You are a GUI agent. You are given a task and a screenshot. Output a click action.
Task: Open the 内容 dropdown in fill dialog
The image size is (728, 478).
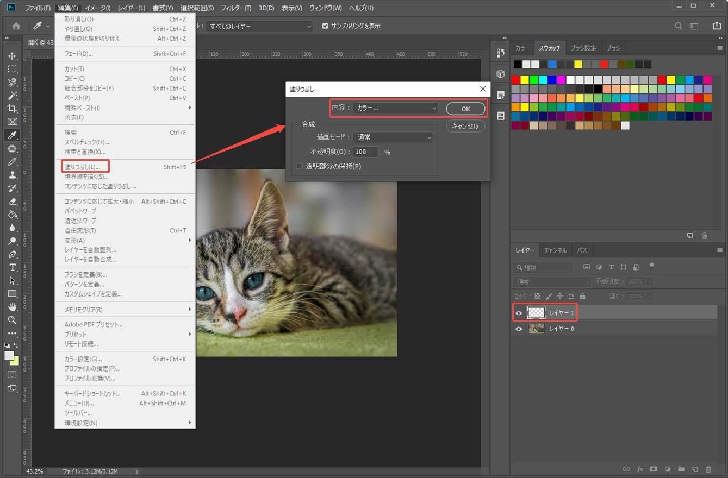395,108
